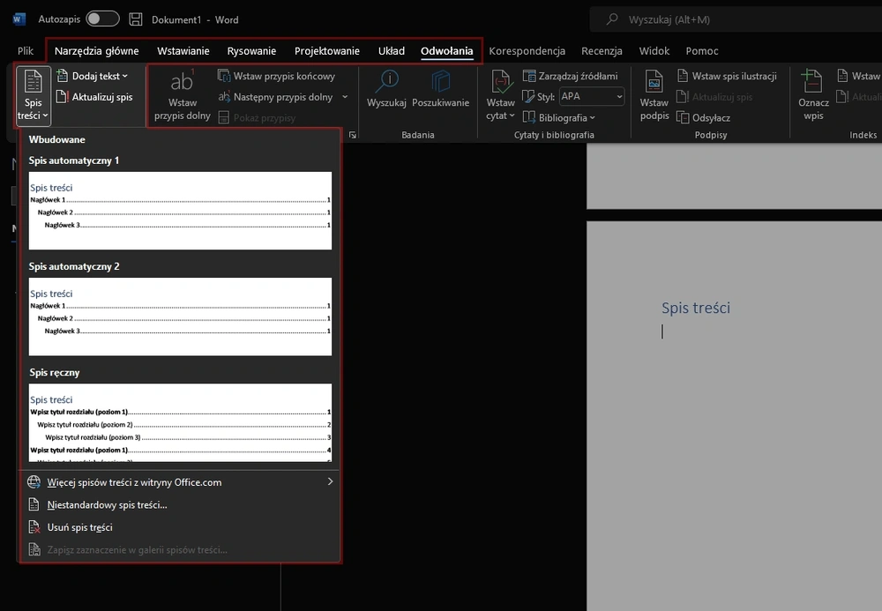Open the Pomoc tab
Screen dimensions: 882x611
click(702, 51)
